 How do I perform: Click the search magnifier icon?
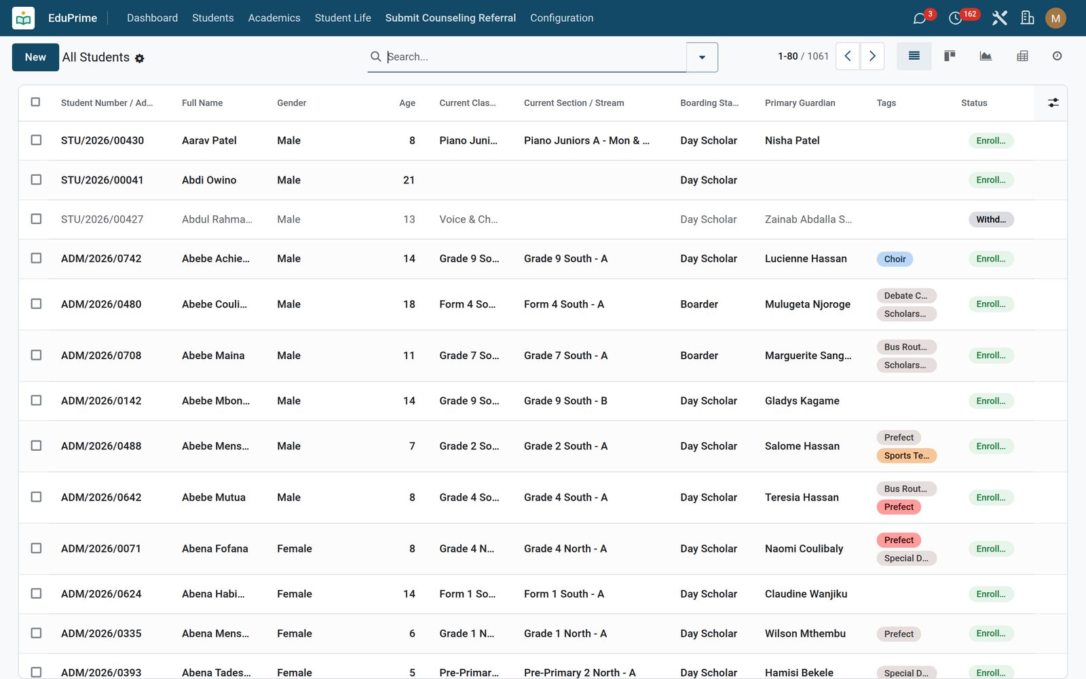[375, 57]
